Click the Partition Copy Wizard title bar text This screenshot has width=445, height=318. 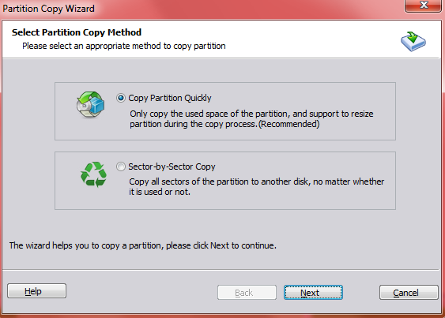tap(48, 9)
